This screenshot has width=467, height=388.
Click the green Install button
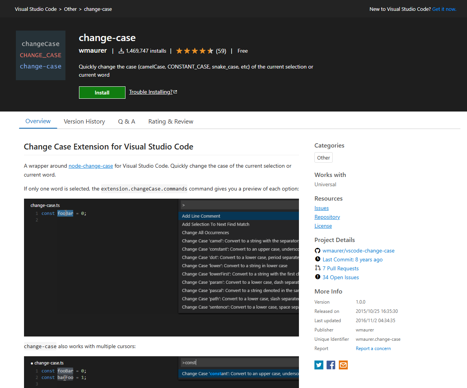(102, 93)
